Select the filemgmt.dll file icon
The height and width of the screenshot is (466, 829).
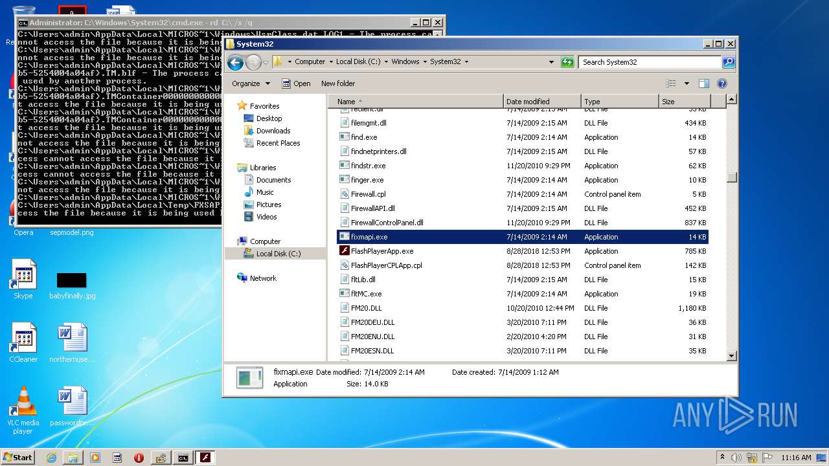point(345,123)
